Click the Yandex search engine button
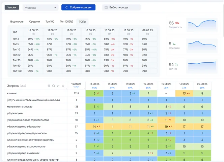This screenshot has height=162, width=224. [12, 7]
